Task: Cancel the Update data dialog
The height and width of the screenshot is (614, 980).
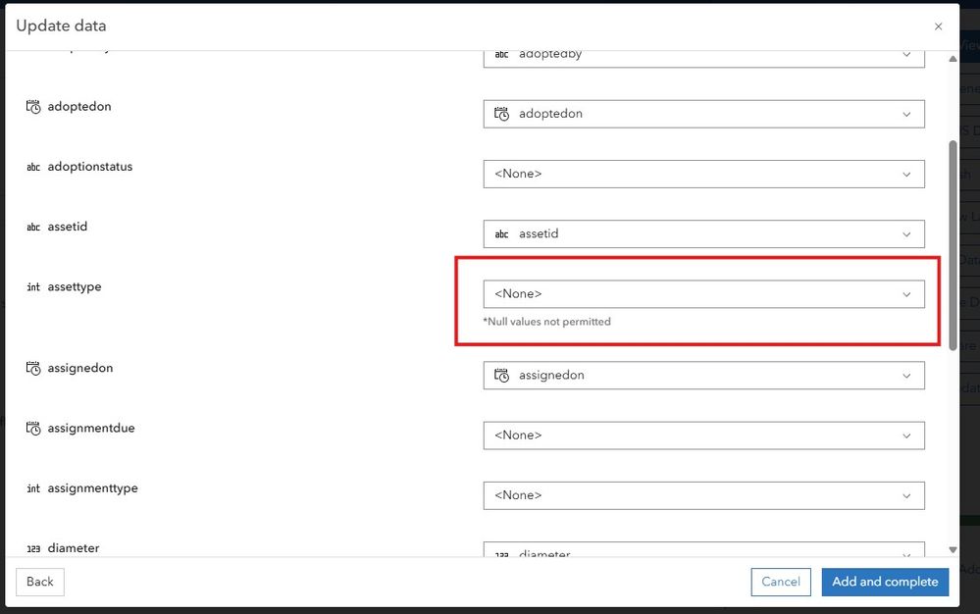Action: [781, 582]
